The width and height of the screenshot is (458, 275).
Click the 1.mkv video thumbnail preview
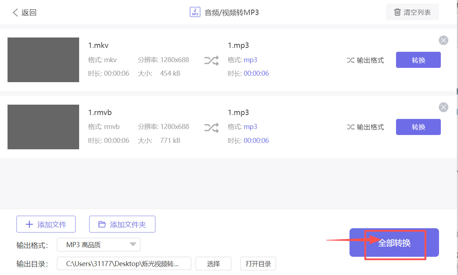(43, 60)
